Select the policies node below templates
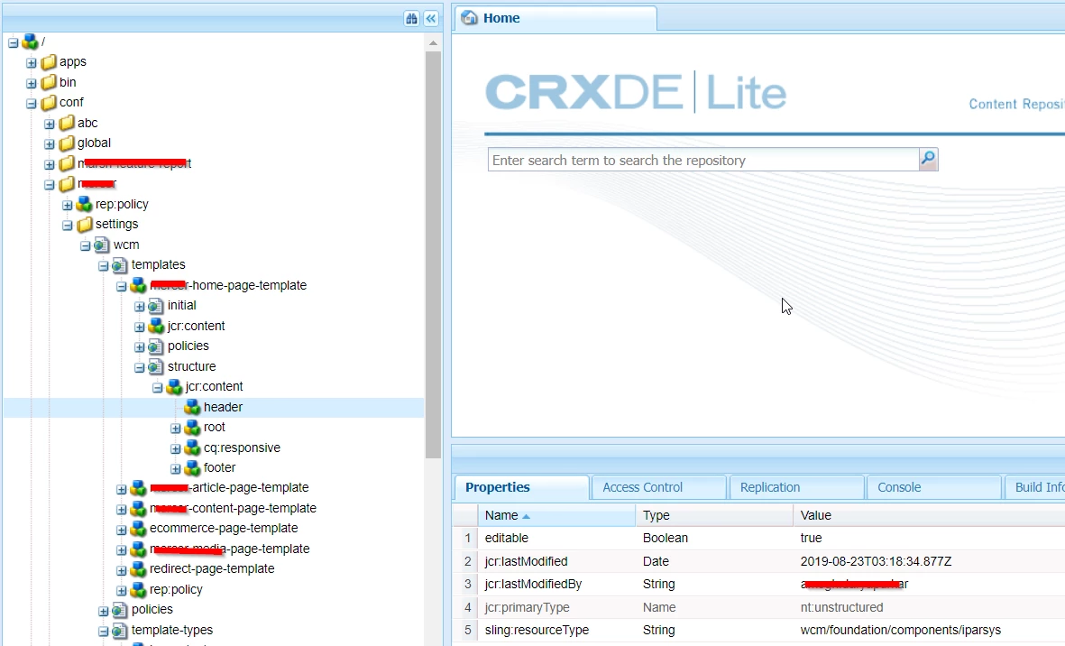Image resolution: width=1065 pixels, height=646 pixels. (152, 609)
